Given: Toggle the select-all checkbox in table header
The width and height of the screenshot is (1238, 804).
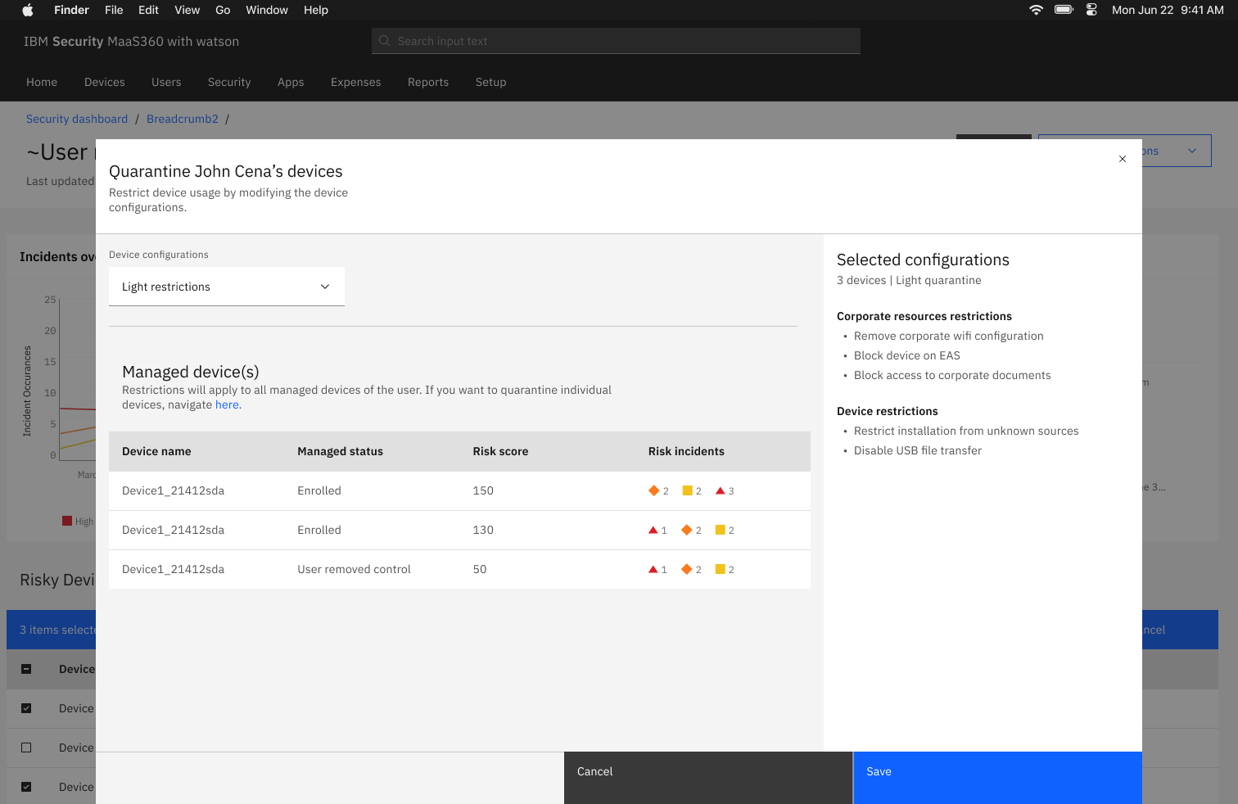Looking at the screenshot, I should coord(26,669).
